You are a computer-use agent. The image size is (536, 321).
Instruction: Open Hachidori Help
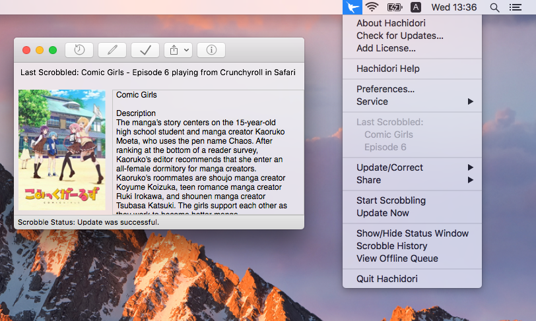[x=413, y=69]
